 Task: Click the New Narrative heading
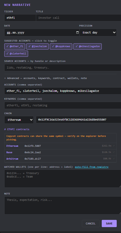coord(17,5)
